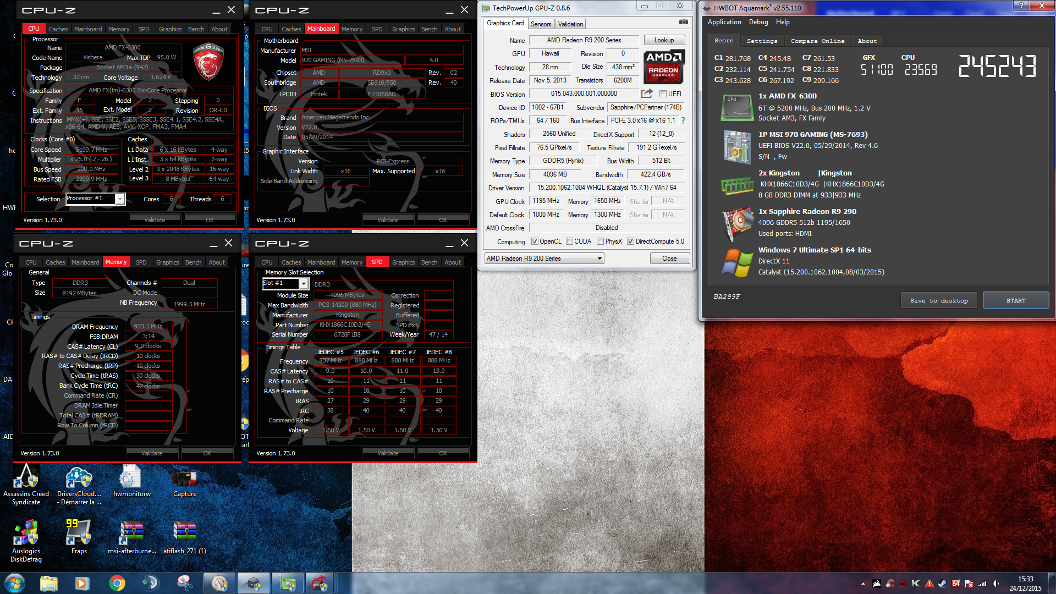Click OK in the CPU tab CPU-Z window
Image resolution: width=1056 pixels, height=594 pixels.
[x=210, y=220]
